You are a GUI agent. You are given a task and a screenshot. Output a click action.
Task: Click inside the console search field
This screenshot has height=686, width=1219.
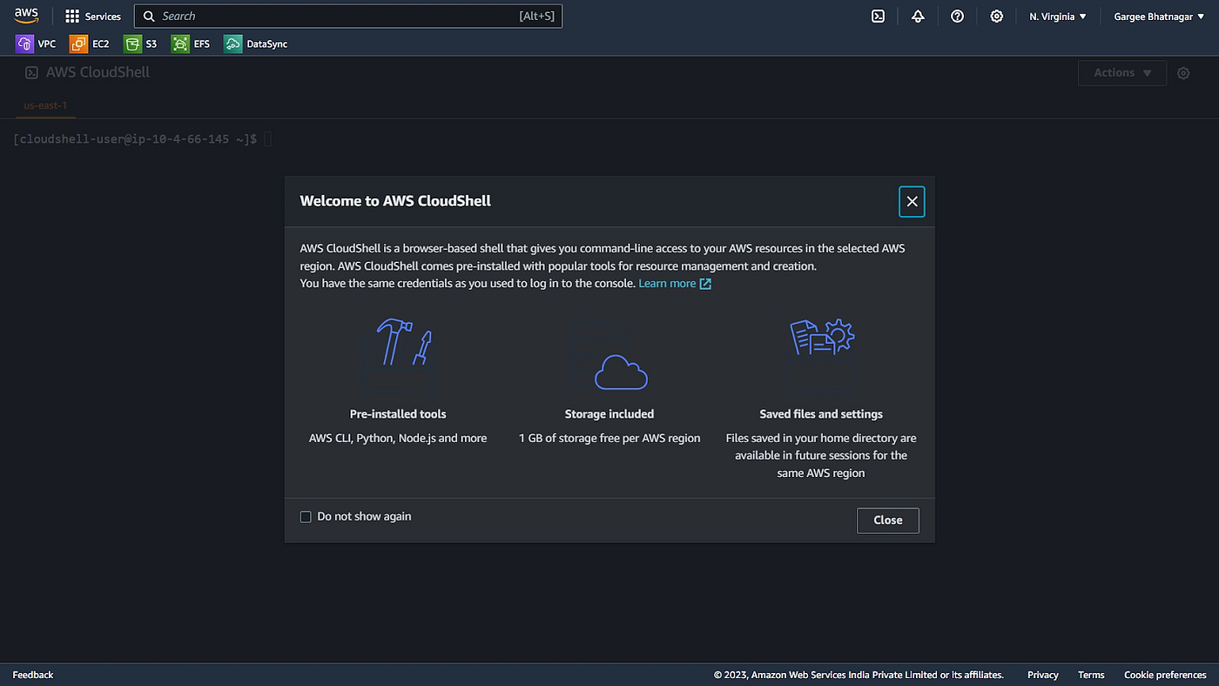tap(348, 16)
